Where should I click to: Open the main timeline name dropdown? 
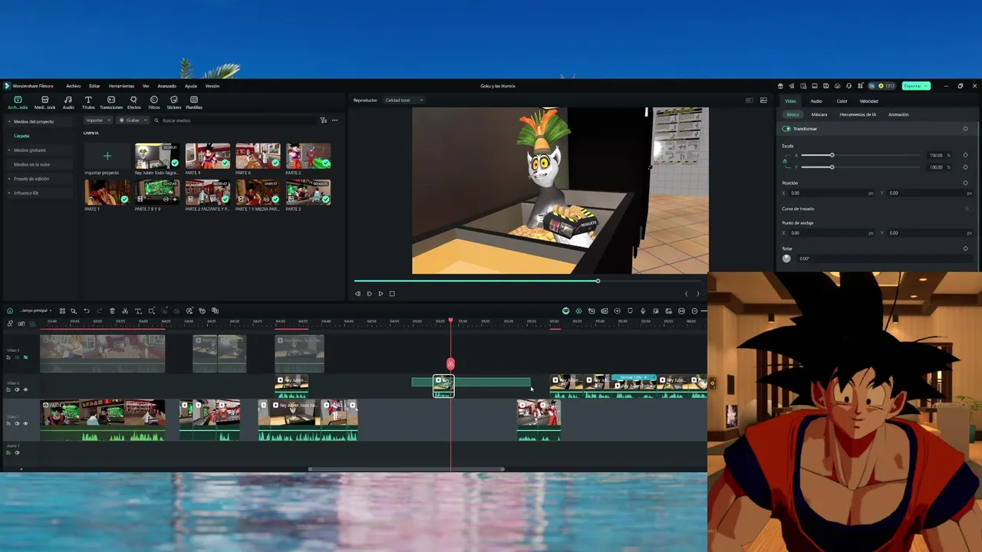(x=35, y=310)
